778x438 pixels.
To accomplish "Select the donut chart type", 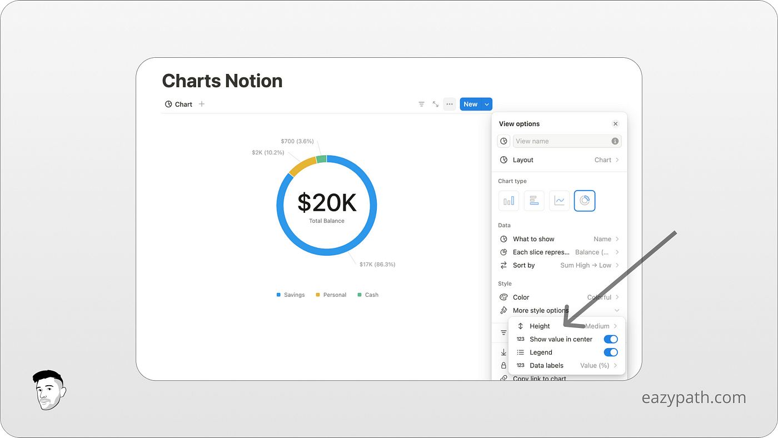I will [584, 201].
